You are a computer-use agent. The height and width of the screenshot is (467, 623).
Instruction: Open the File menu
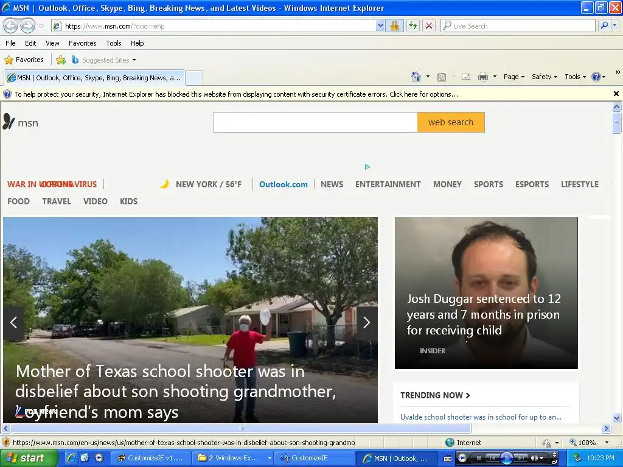[x=11, y=43]
